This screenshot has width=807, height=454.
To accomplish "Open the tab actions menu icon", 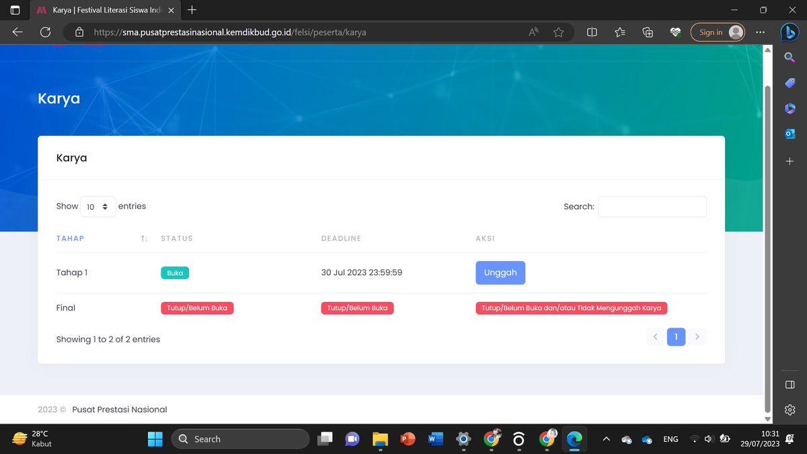I will pos(15,10).
